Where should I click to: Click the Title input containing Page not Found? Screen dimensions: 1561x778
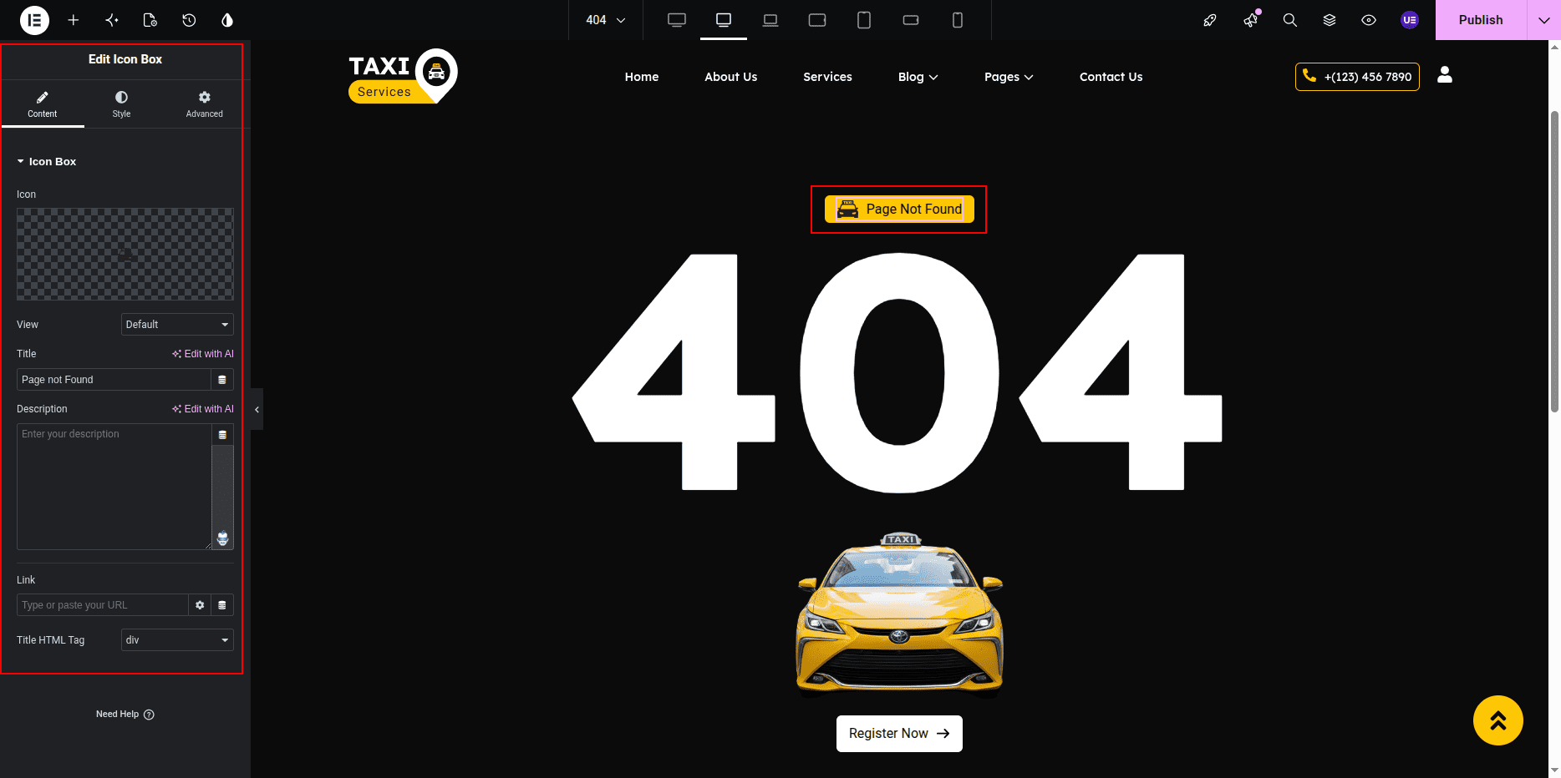114,380
